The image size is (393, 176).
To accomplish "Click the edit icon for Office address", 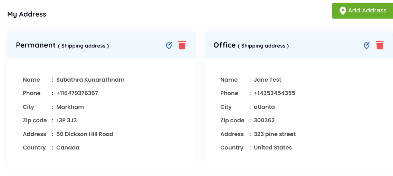I will point(367,45).
